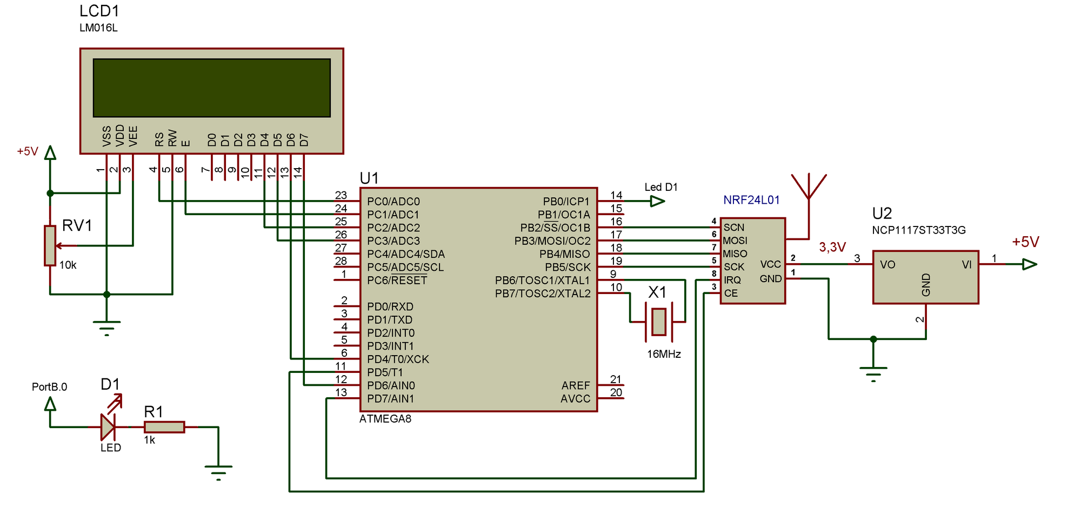Click the ATMEGA8 part name label
The width and height of the screenshot is (1081, 514).
[385, 419]
